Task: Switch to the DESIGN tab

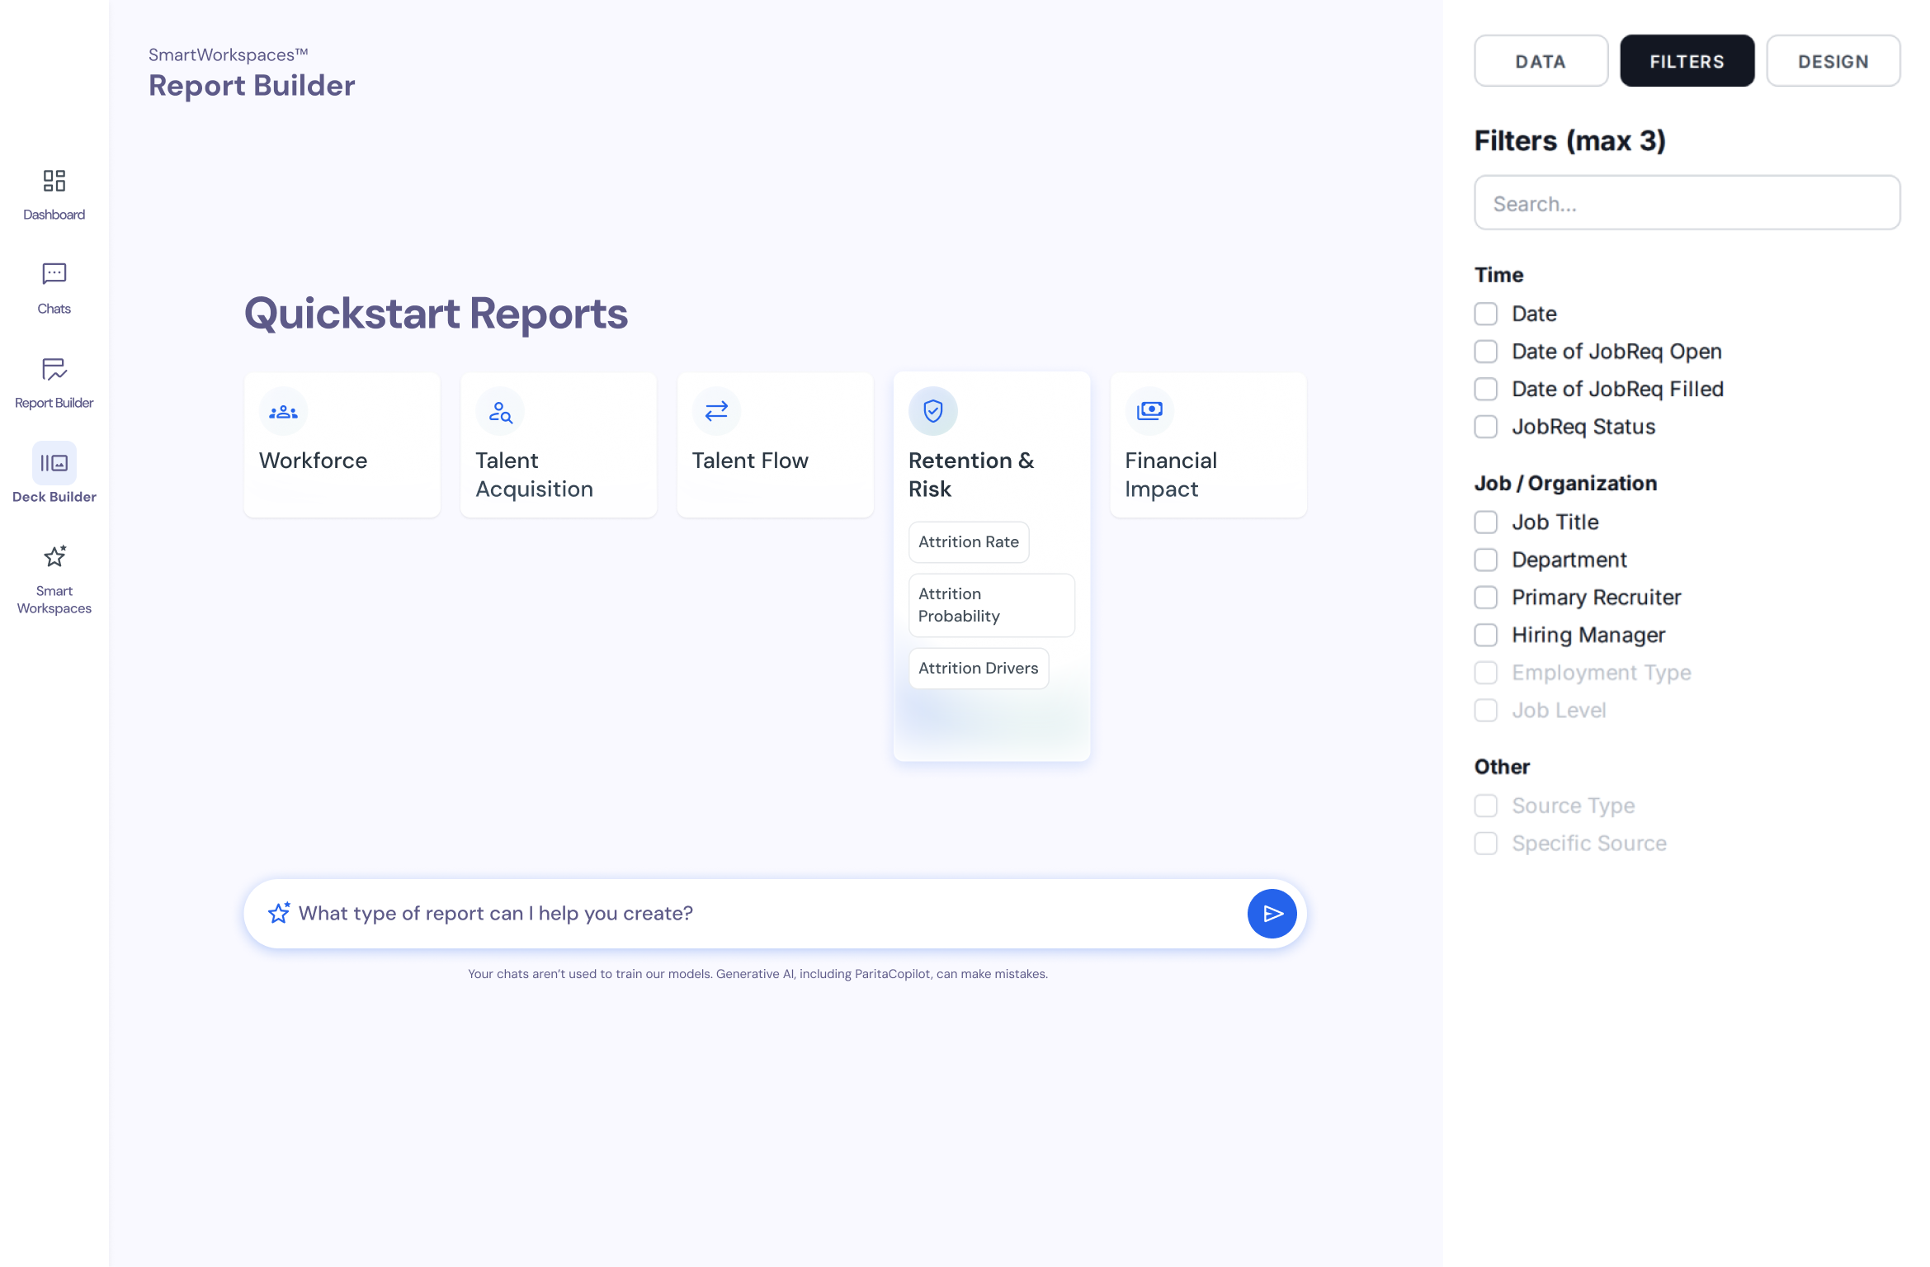Action: coord(1833,61)
